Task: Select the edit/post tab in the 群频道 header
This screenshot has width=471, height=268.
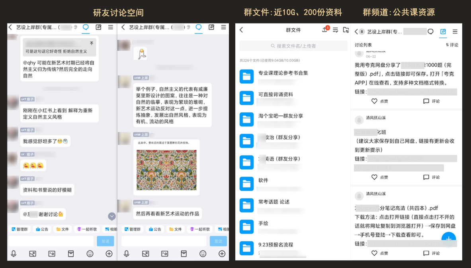Action: [x=443, y=32]
